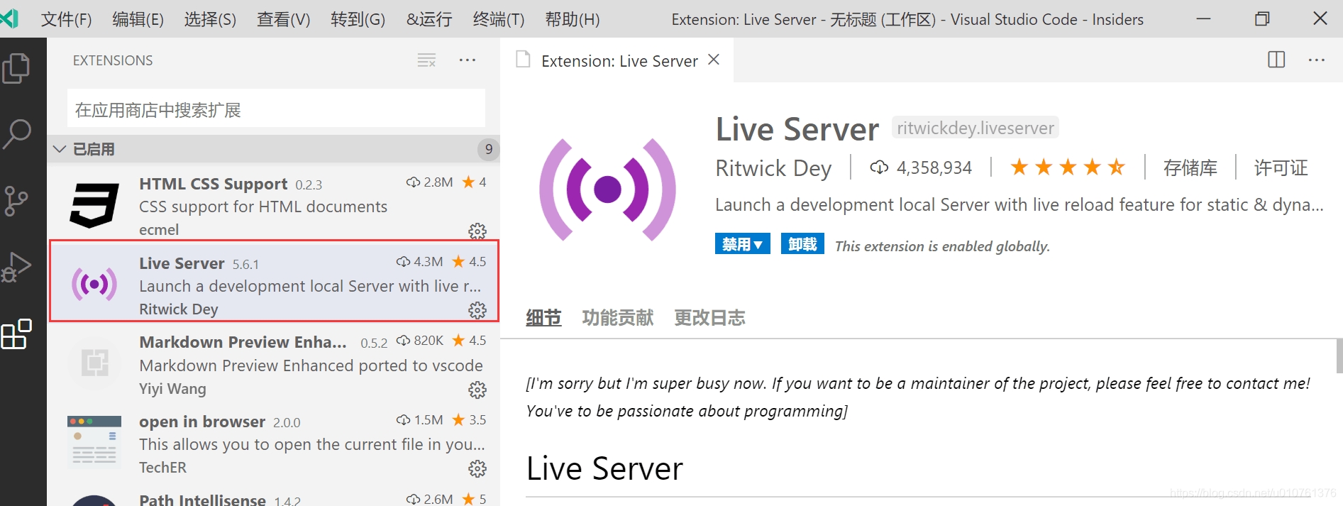Click the extension marketplace search box

[x=276, y=109]
